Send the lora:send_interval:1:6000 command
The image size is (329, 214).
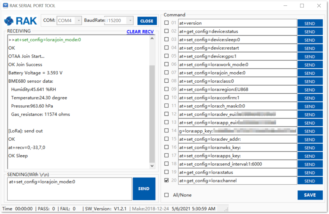pyautogui.click(x=310, y=164)
